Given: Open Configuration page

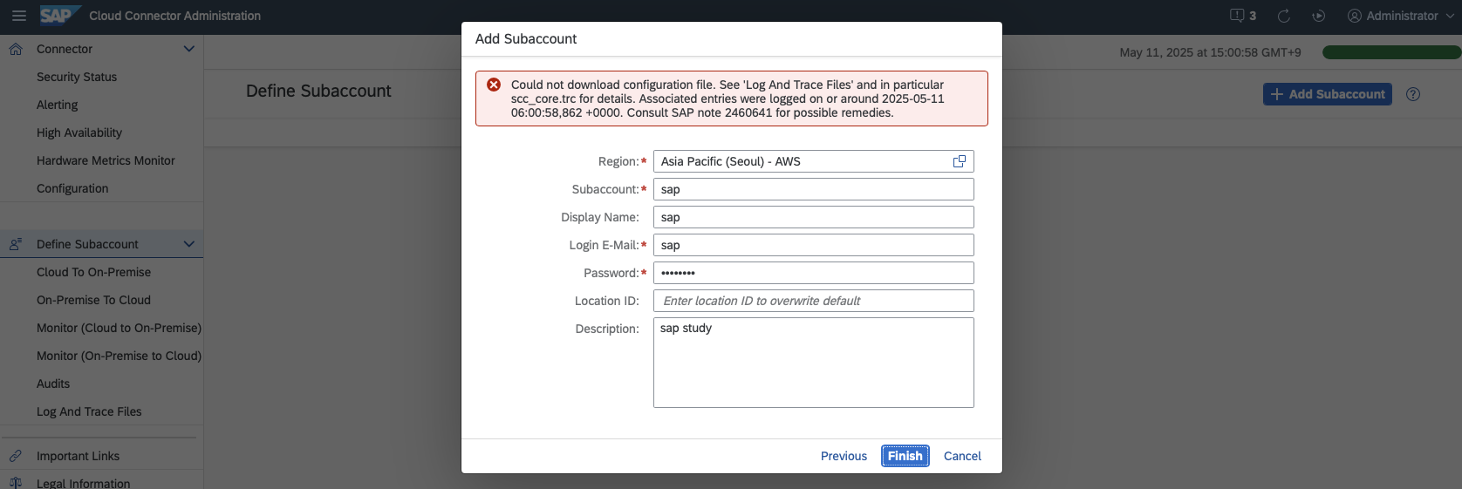Looking at the screenshot, I should pos(72,188).
